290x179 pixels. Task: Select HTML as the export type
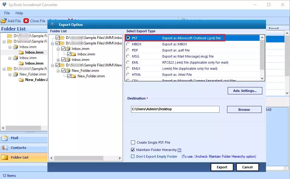click(x=128, y=75)
